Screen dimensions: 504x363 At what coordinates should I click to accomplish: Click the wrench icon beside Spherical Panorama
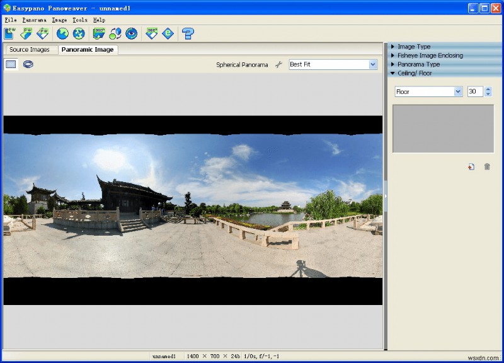click(x=278, y=64)
